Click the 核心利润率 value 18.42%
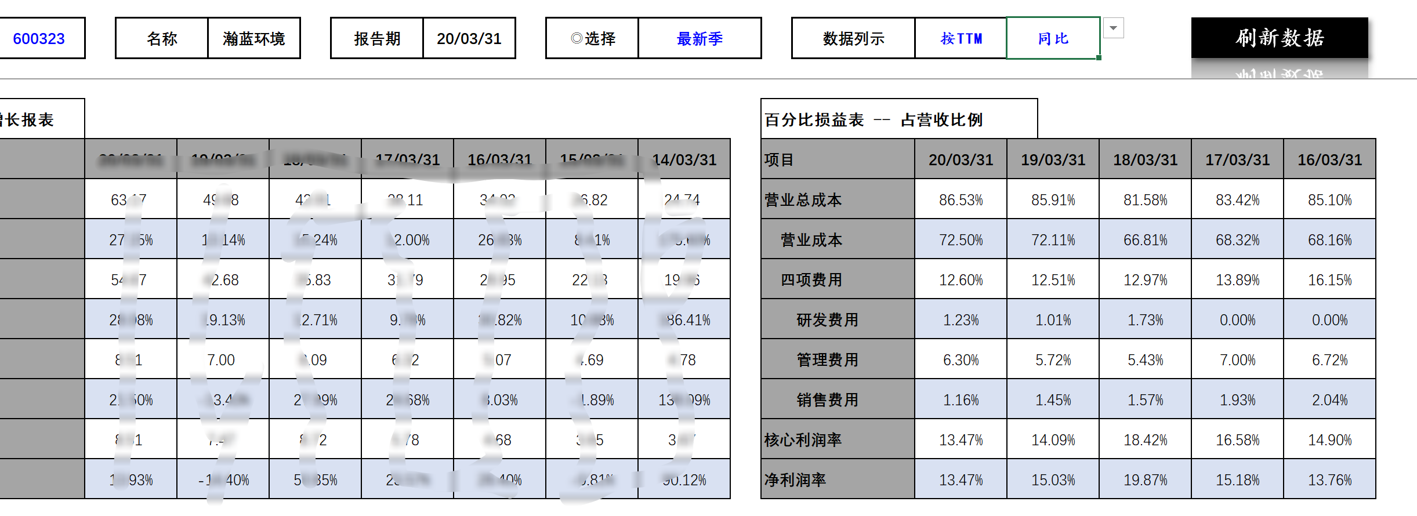This screenshot has height=516, width=1417. [x=1145, y=439]
